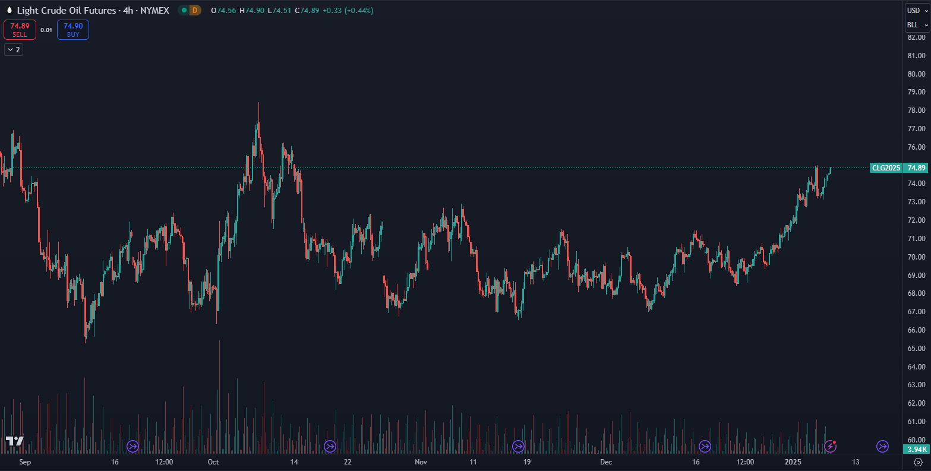Click the upcoming roll marker near 13
This screenshot has width=931, height=471.
(882, 445)
